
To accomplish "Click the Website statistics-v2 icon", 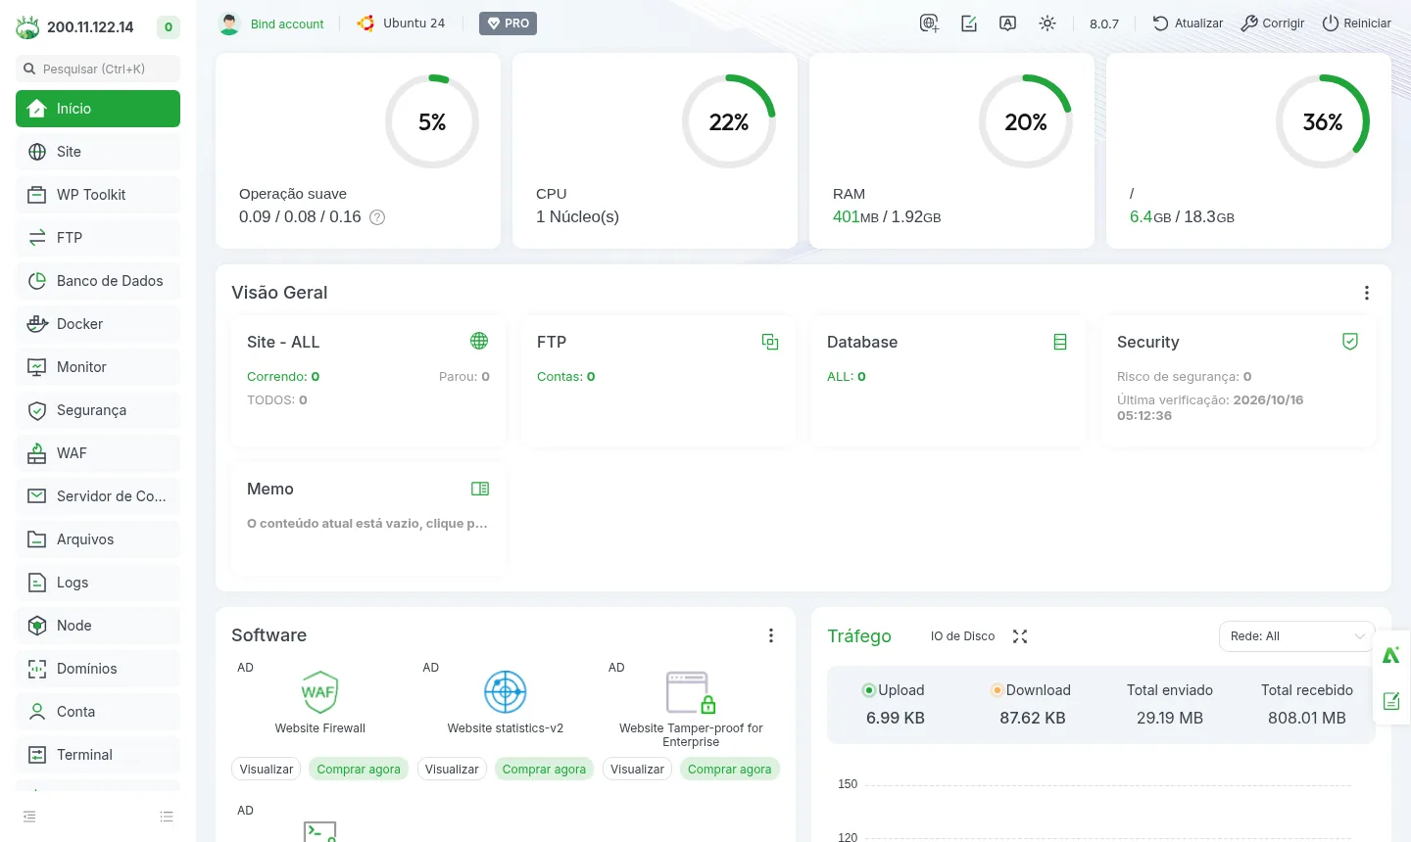I will click(506, 692).
